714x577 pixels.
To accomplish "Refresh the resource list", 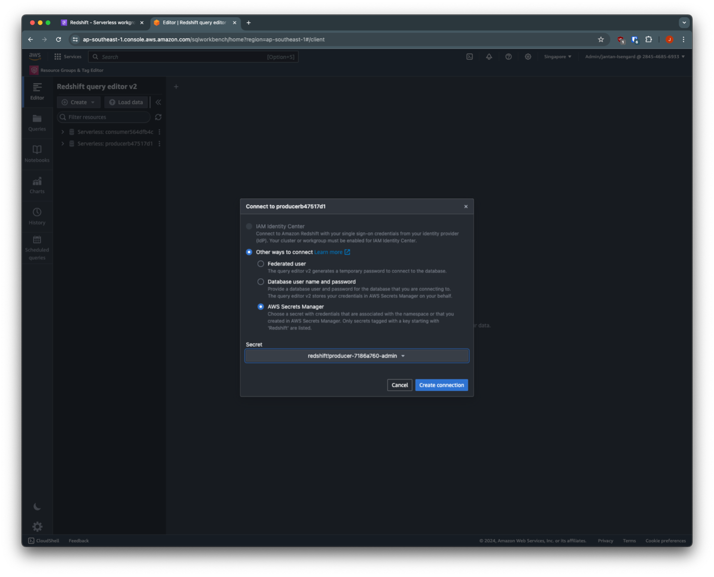I will 158,117.
